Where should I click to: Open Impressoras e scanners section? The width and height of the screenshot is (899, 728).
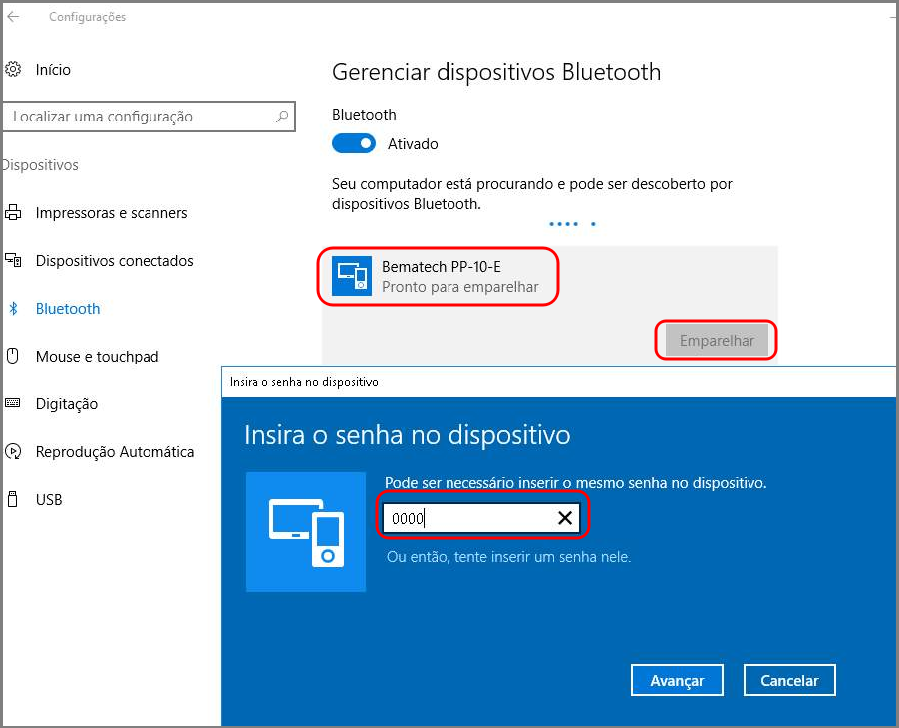(112, 213)
